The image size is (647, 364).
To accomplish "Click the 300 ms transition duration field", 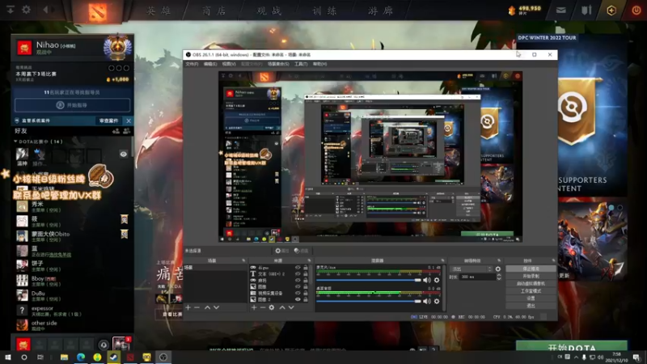I will coord(478,277).
